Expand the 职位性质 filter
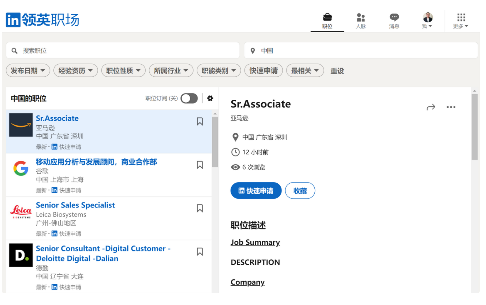 coord(123,70)
